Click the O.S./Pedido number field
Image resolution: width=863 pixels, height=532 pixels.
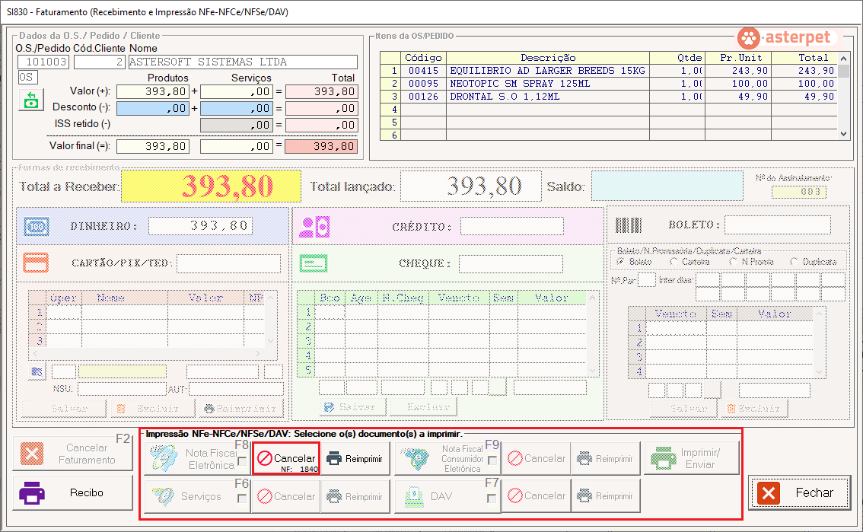point(43,62)
